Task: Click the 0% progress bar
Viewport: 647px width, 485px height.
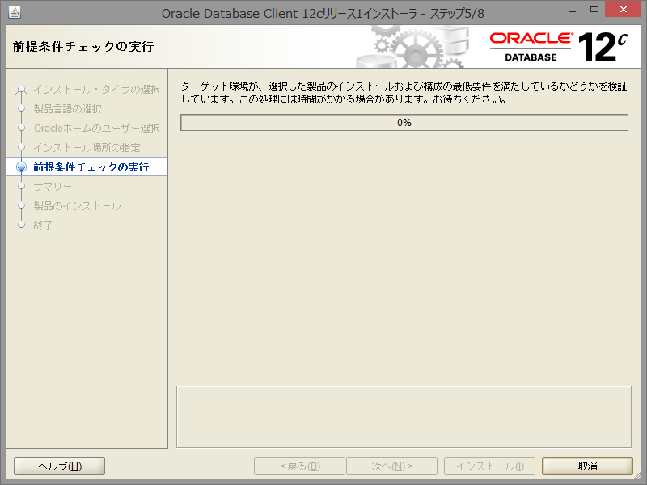Action: pos(404,123)
